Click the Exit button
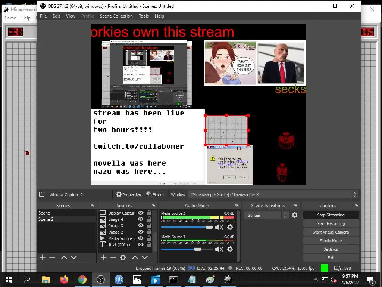The height and width of the screenshot is (287, 382). coord(331,258)
